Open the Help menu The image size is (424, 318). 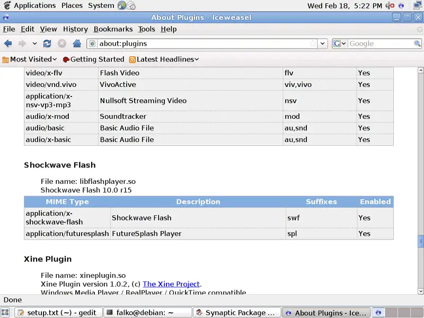(169, 29)
